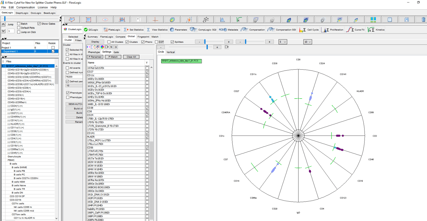Toggle the Show Gates checkbox
The image size is (427, 221).
pos(39,24)
